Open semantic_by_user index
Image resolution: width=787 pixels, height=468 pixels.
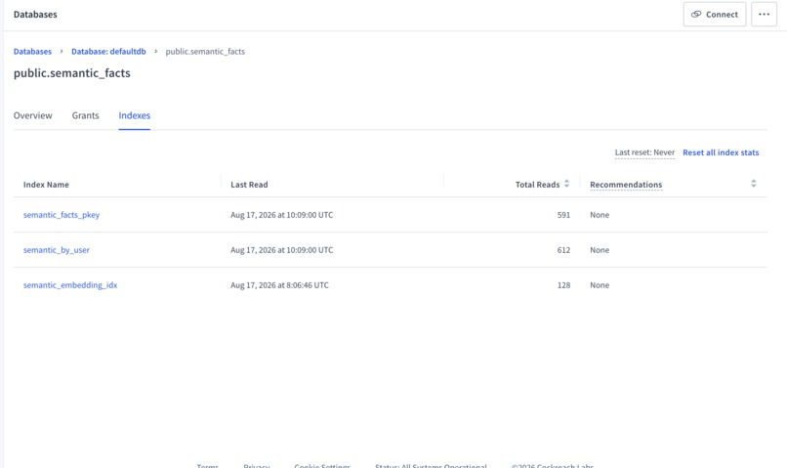click(x=57, y=250)
